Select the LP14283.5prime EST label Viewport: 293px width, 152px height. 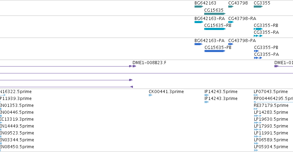coord(271,112)
